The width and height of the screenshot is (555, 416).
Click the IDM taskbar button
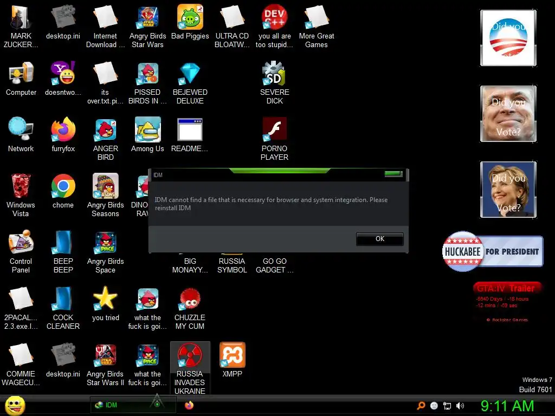tap(133, 405)
